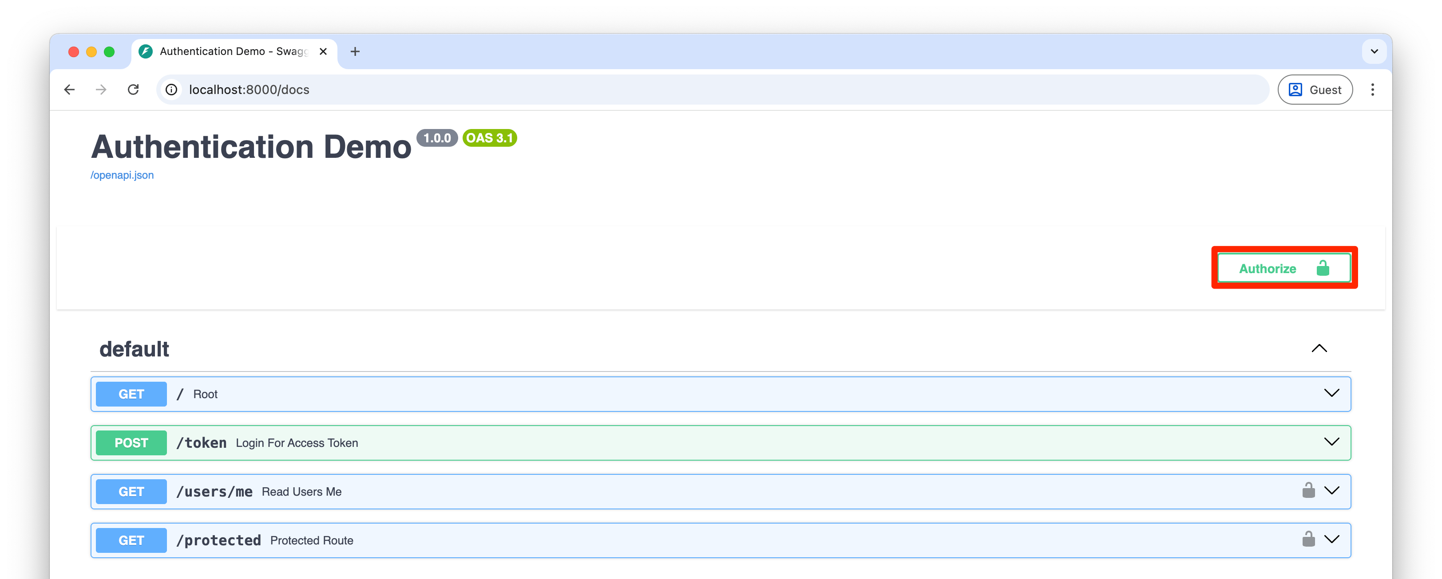Screen dimensions: 1442x579
Task: Click the Authorize button
Action: pos(1284,268)
